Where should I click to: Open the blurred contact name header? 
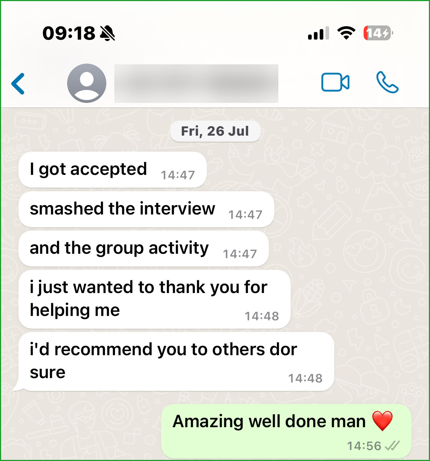tap(196, 84)
